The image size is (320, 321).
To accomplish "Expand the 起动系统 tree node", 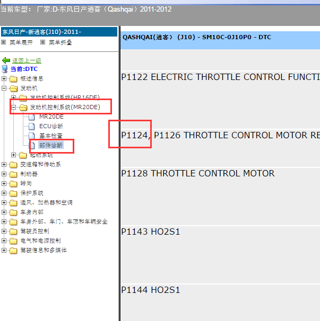I will click(x=13, y=155).
